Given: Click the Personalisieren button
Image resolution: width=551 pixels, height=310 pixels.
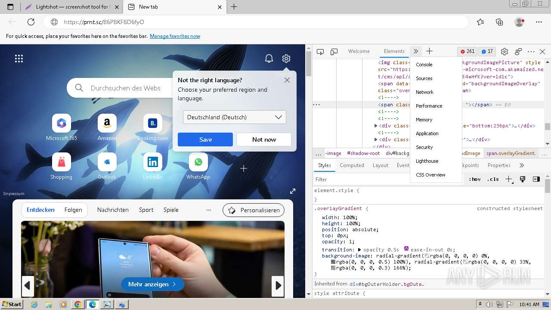Looking at the screenshot, I should click(254, 210).
